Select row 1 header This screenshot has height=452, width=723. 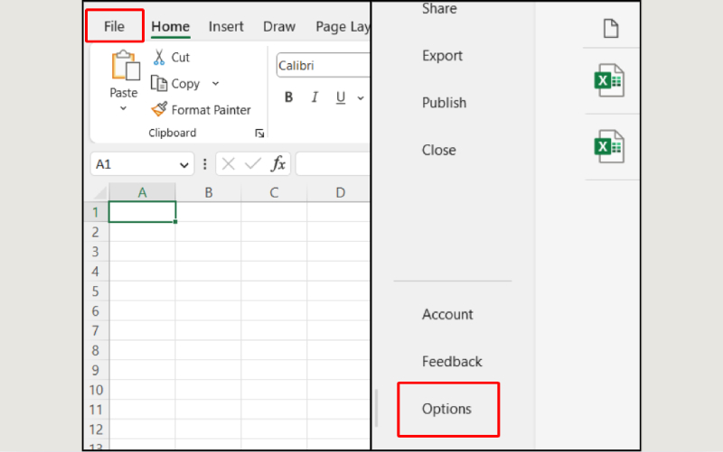[96, 212]
